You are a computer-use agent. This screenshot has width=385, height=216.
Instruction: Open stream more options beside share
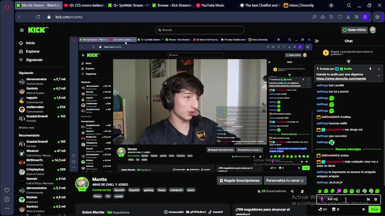tap(302, 191)
